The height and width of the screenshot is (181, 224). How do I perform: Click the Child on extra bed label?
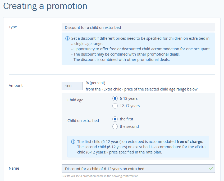point(83,121)
